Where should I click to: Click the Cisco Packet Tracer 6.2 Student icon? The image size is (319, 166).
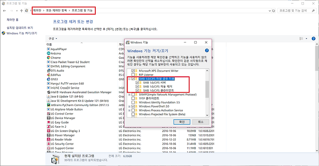[x=48, y=62]
